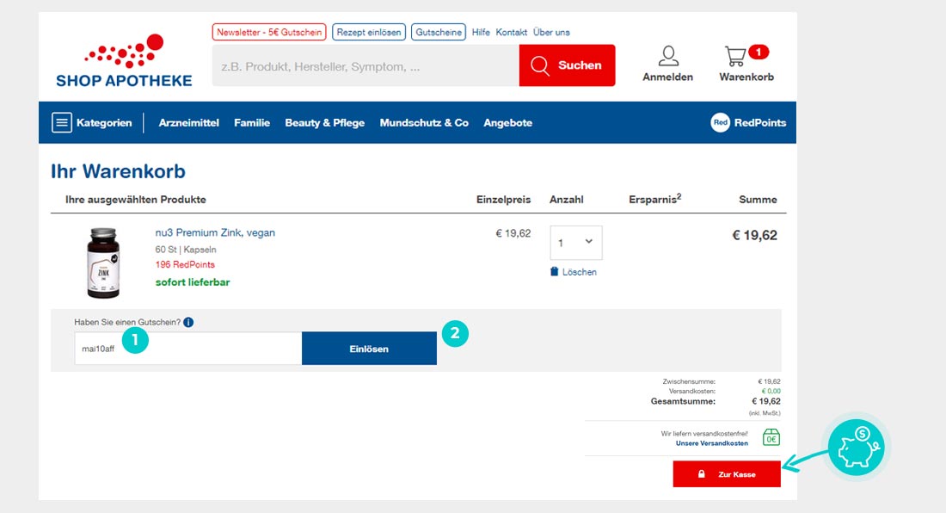Open the Kategorien hamburger menu icon
The width and height of the screenshot is (946, 513).
pyautogui.click(x=62, y=122)
